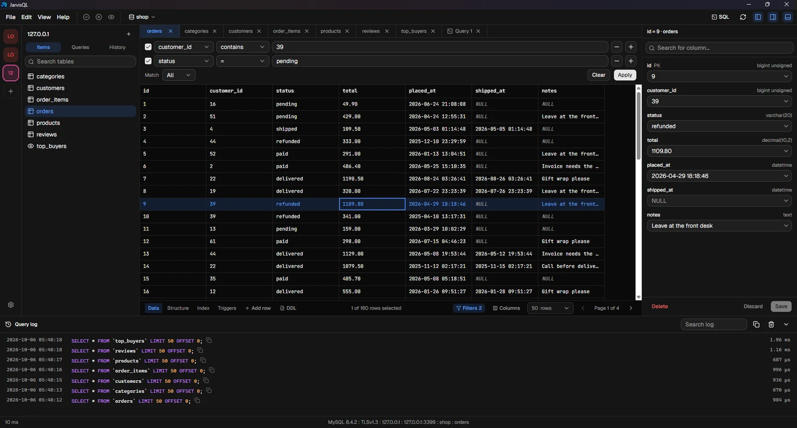The width and height of the screenshot is (797, 428).
Task: Open the Match All dropdown
Action: point(179,75)
